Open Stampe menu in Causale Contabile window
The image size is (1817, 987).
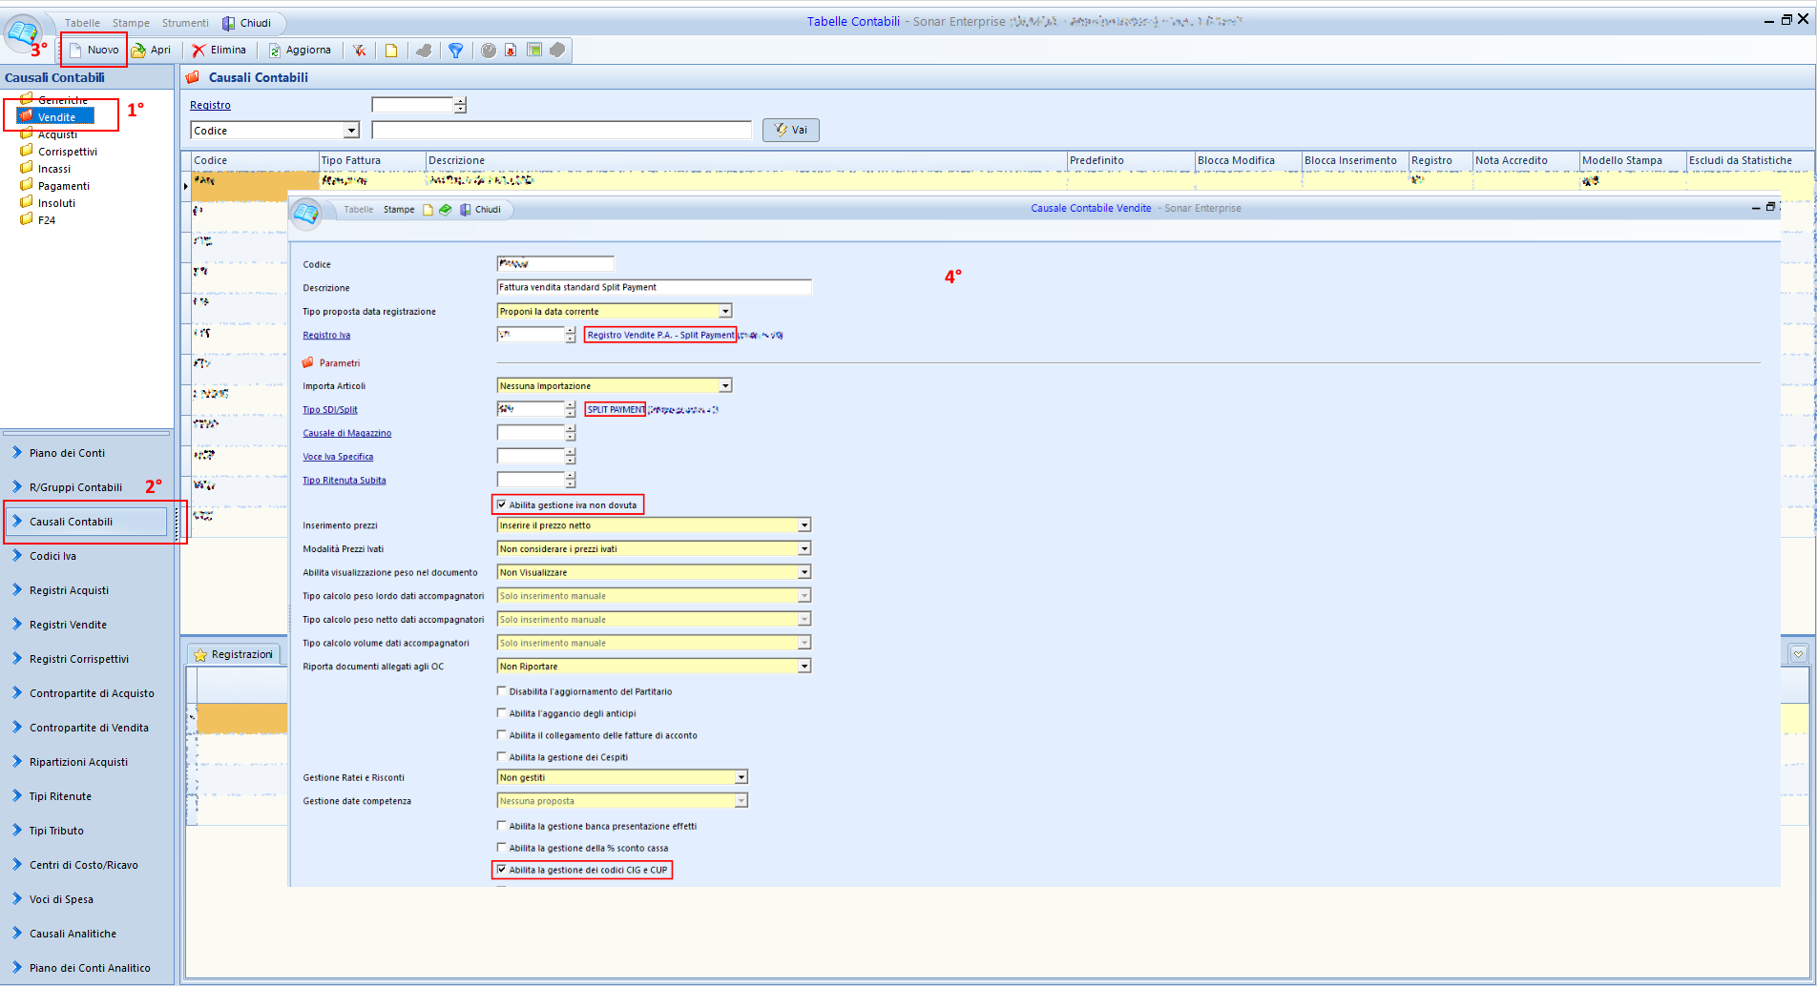tap(399, 210)
